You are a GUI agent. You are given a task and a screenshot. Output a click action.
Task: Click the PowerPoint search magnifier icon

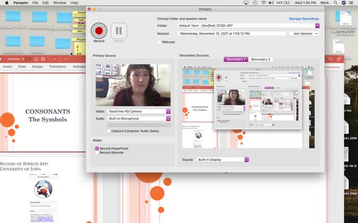(x=329, y=59)
